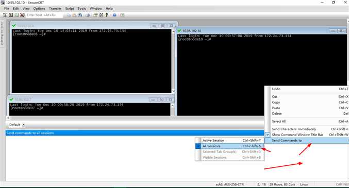Screen dimensions: 349x188
Task: Maximize the node07 session window
Action: click(x=162, y=99)
